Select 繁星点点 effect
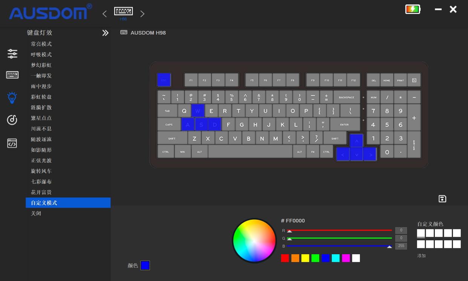This screenshot has height=281, width=468. coord(41,118)
